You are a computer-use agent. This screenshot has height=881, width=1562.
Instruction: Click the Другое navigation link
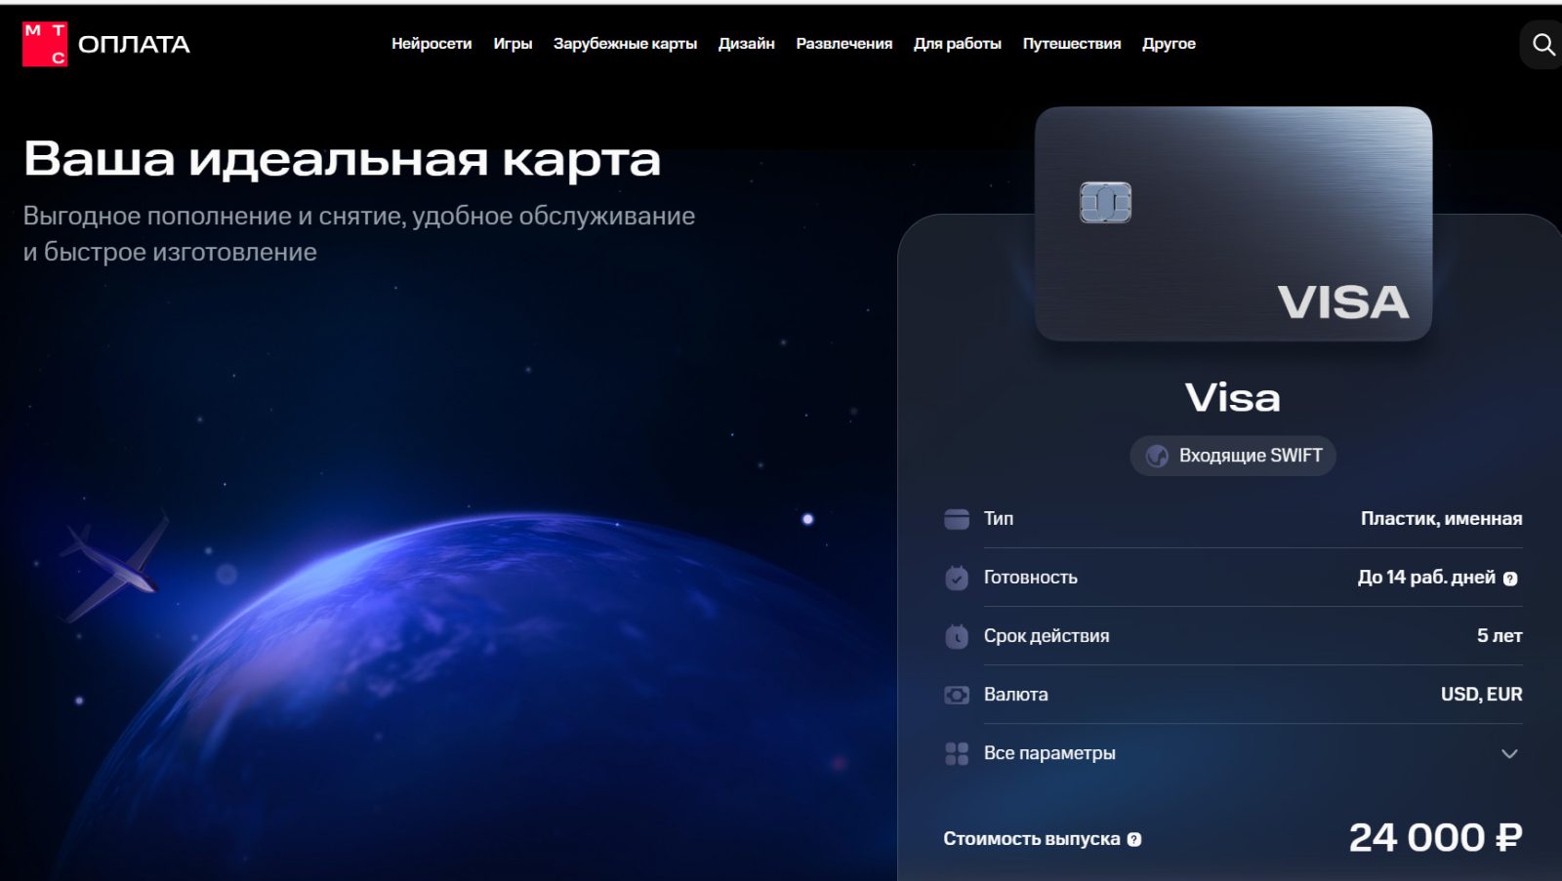(x=1169, y=44)
